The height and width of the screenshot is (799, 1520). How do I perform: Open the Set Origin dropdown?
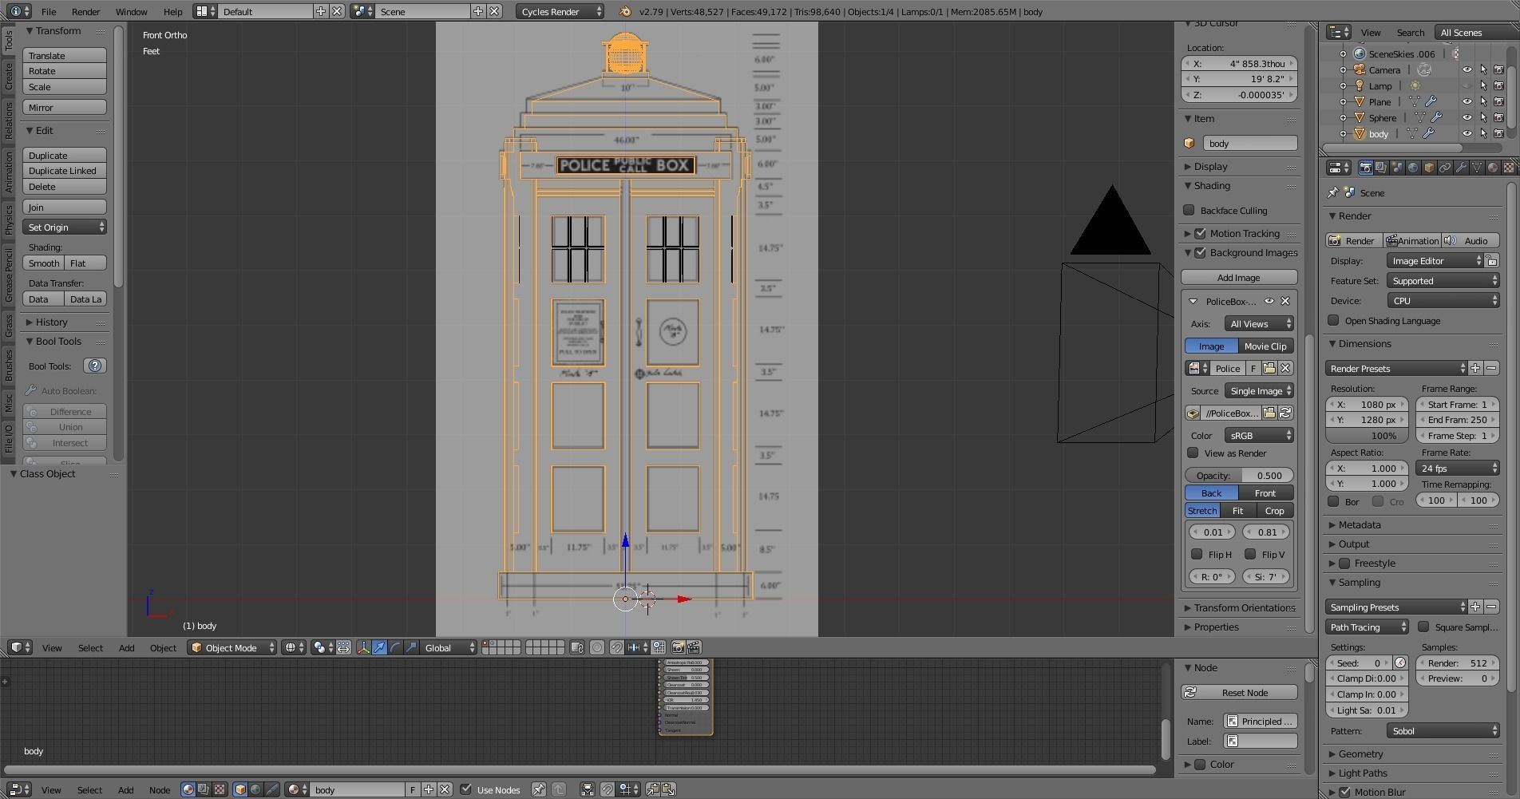tap(65, 227)
